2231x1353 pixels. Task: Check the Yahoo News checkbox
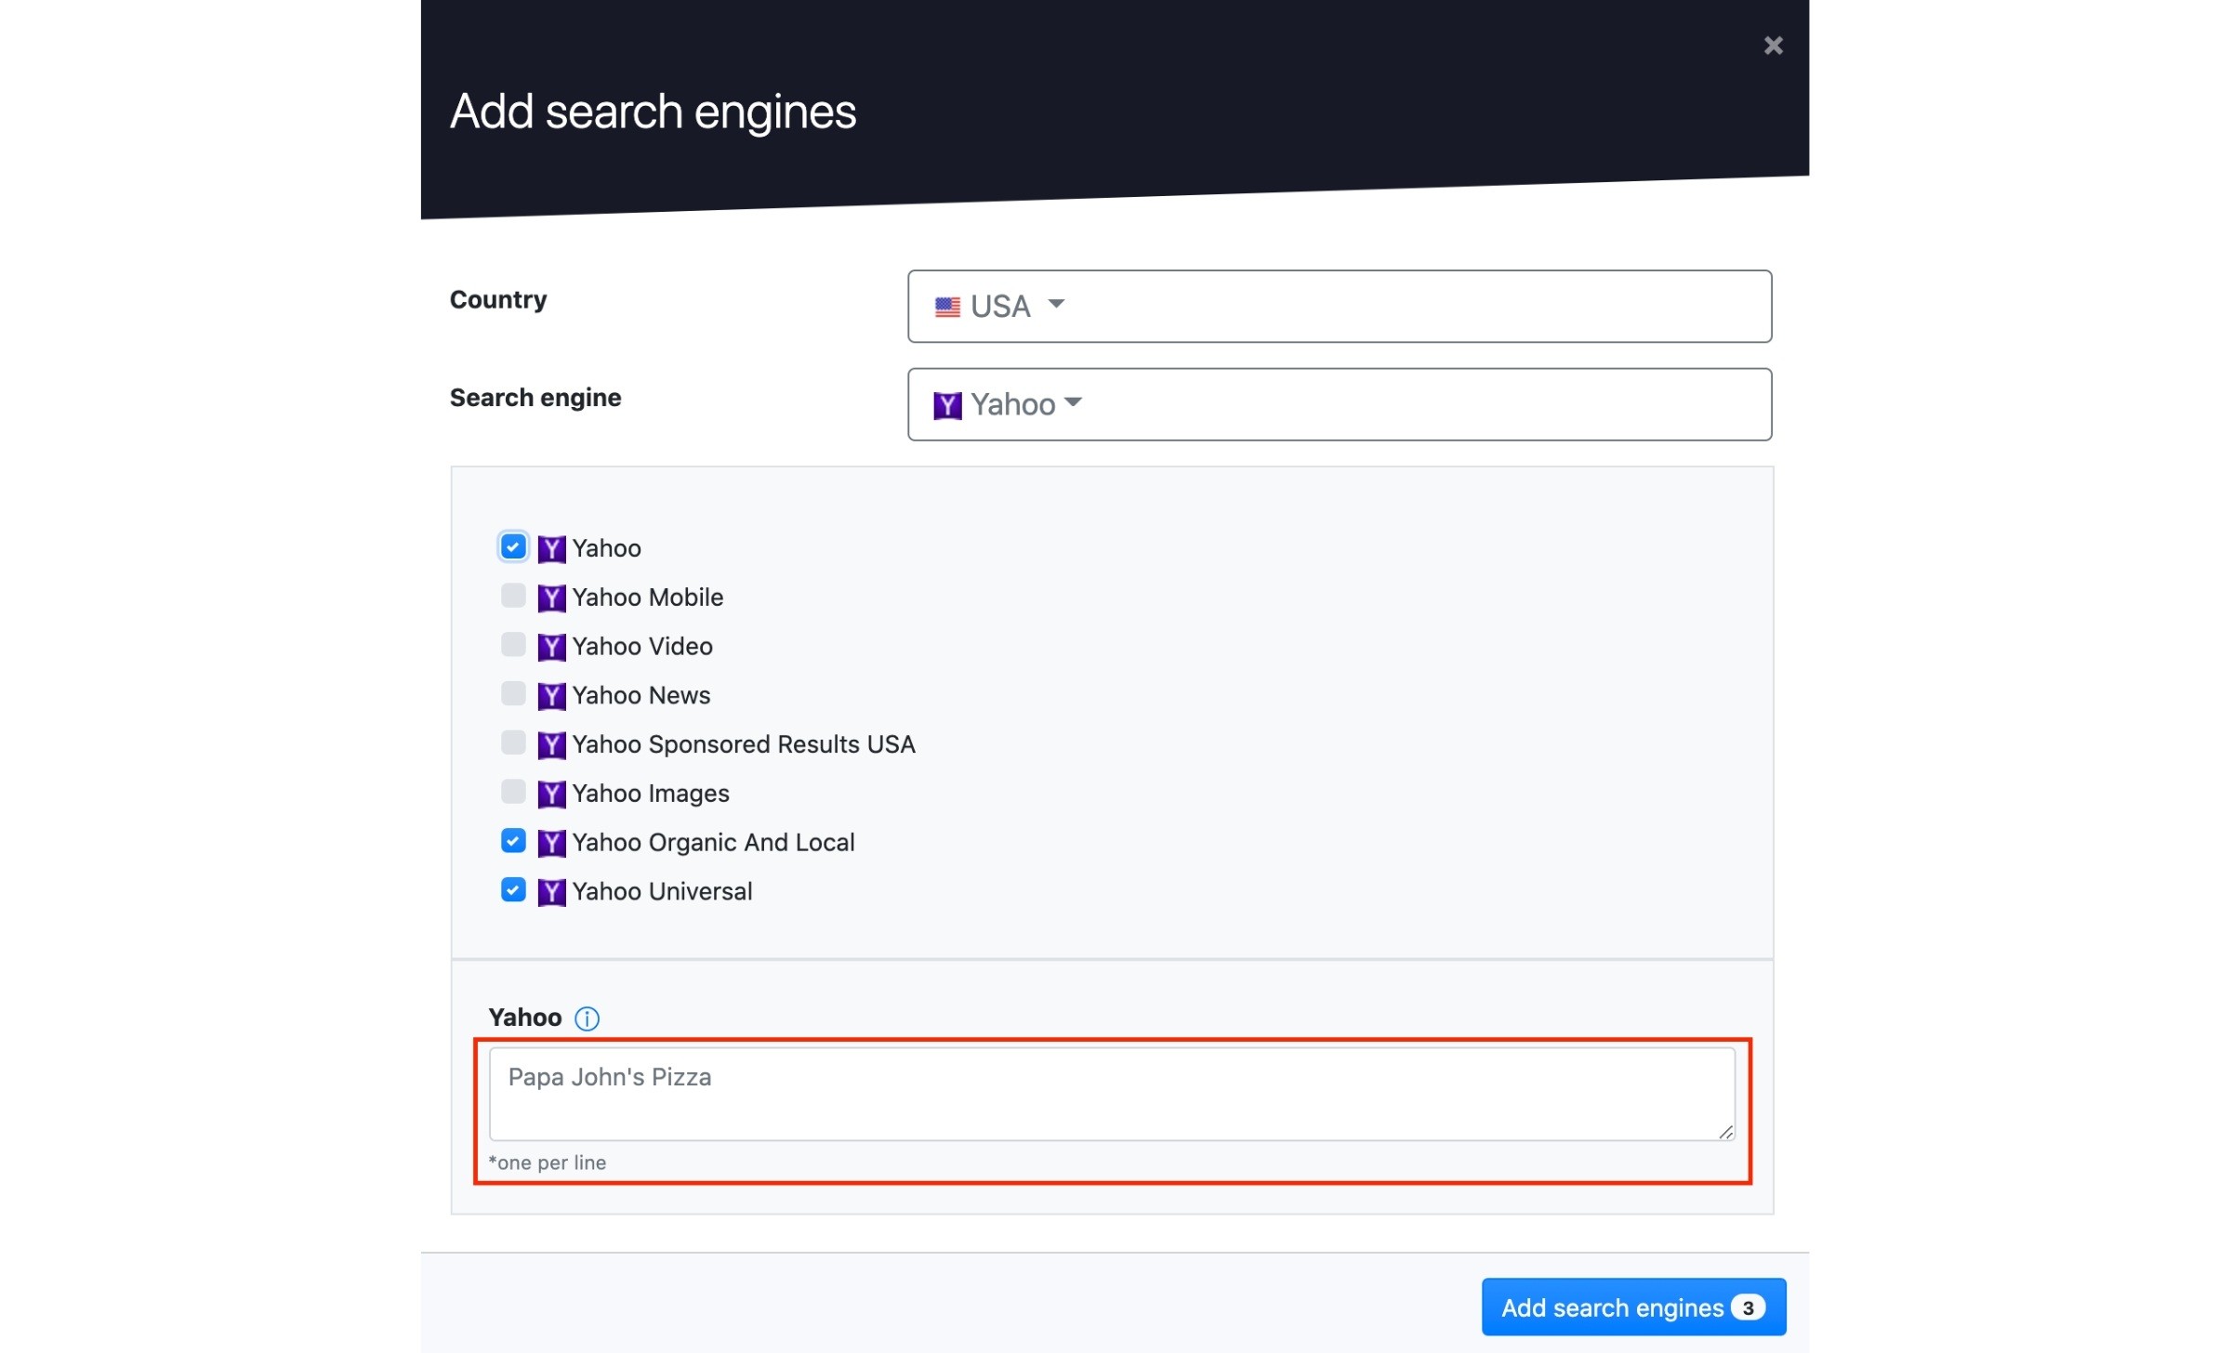click(513, 694)
